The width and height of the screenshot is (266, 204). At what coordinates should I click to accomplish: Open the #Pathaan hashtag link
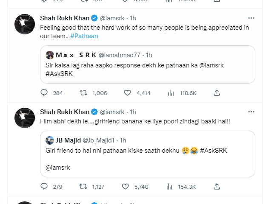[84, 36]
